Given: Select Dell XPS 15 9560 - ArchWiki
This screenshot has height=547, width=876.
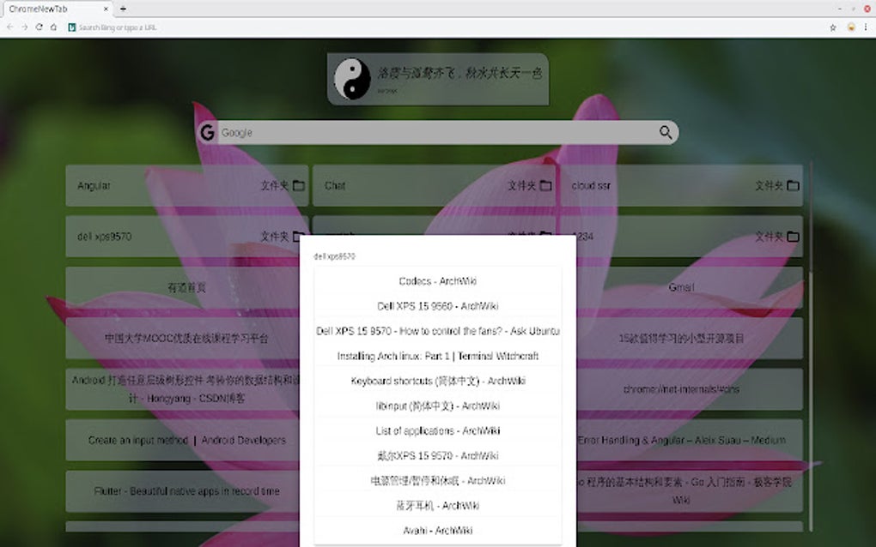Looking at the screenshot, I should click(437, 306).
